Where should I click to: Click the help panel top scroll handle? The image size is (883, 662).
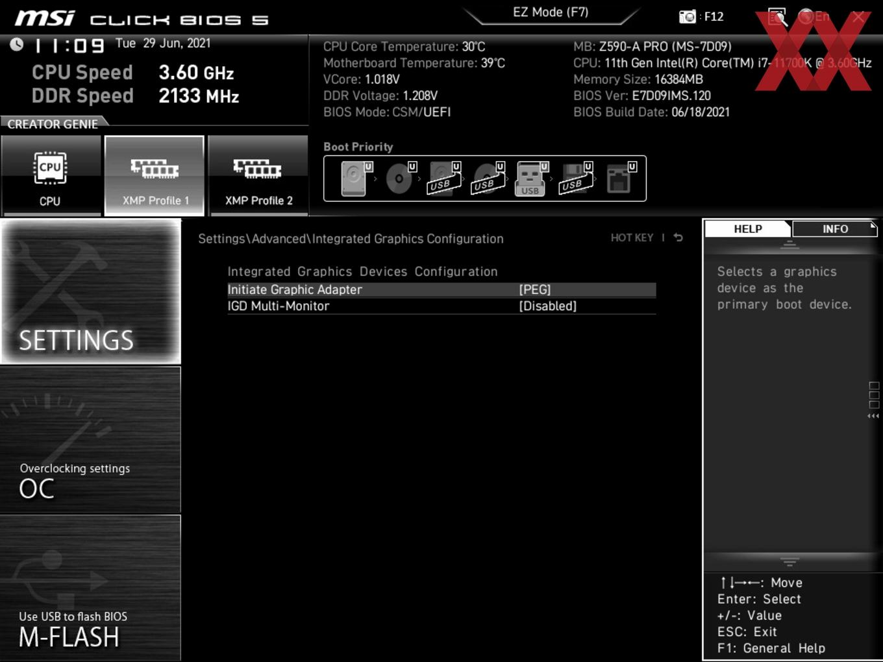pos(790,245)
